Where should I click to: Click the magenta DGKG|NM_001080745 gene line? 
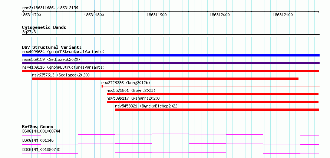171,153
